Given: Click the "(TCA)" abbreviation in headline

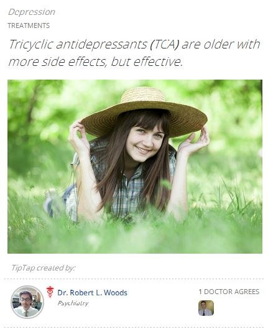Looking at the screenshot, I should pos(164,45).
